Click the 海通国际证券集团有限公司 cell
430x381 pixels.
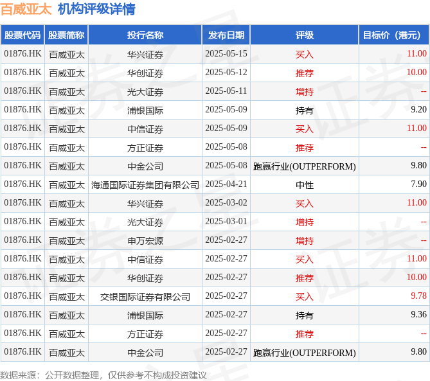tap(145, 185)
